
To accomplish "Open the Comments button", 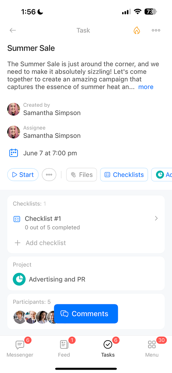I will [86, 314].
